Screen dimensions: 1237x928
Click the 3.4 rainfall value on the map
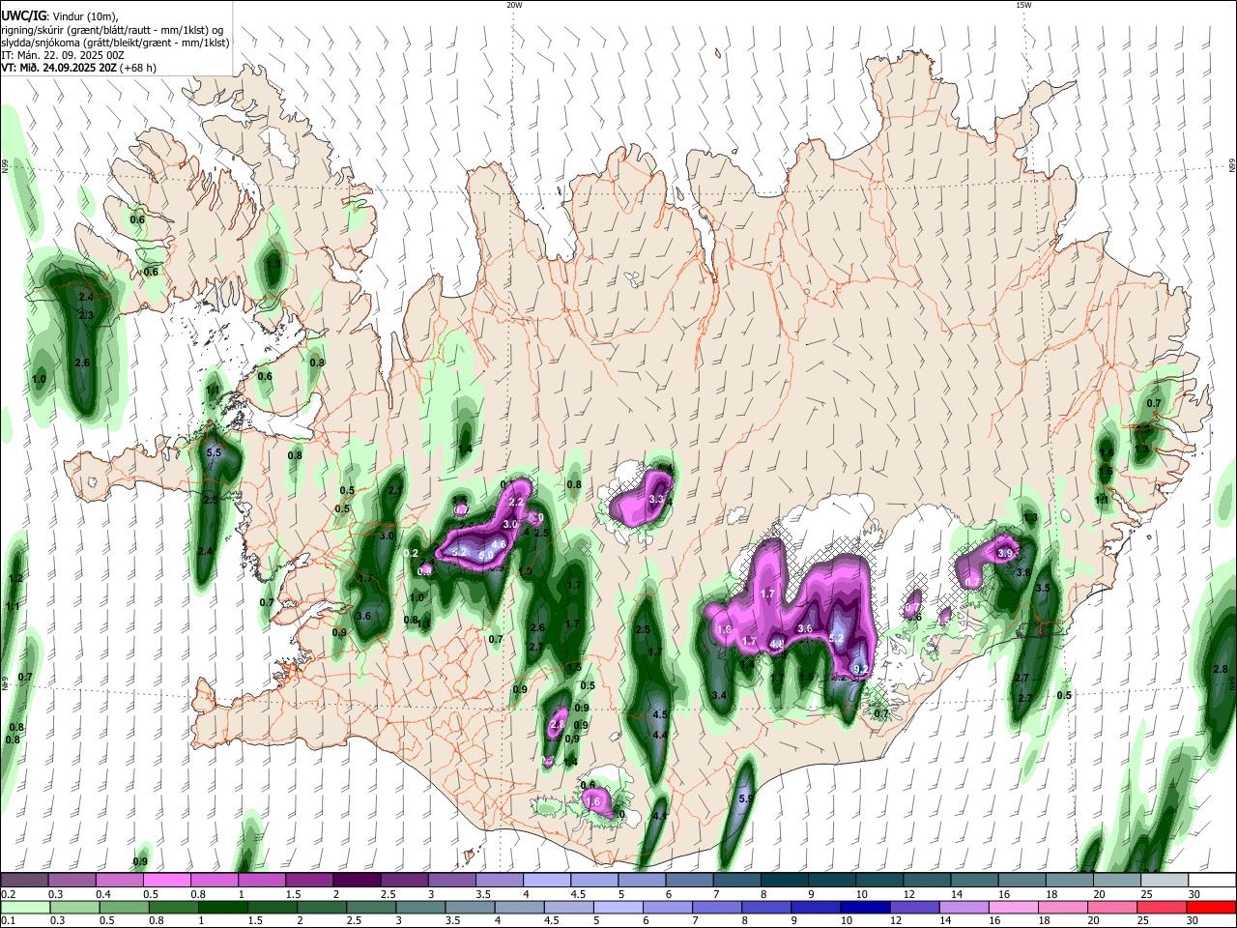pyautogui.click(x=718, y=695)
